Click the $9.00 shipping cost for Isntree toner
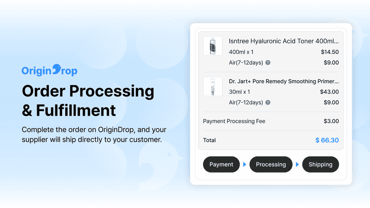This screenshot has height=208, width=370. 331,62
